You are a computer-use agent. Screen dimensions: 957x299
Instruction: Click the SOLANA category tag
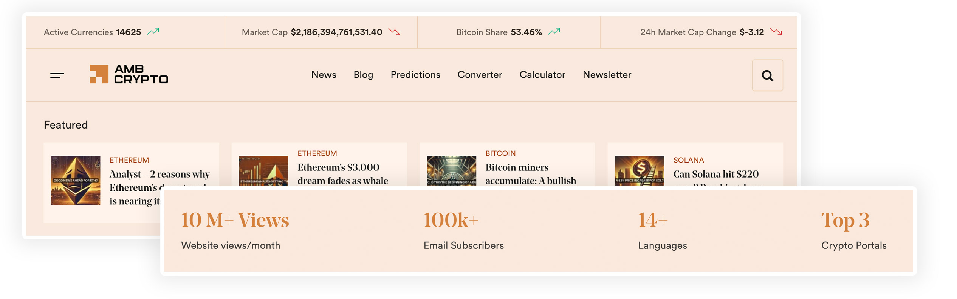689,160
